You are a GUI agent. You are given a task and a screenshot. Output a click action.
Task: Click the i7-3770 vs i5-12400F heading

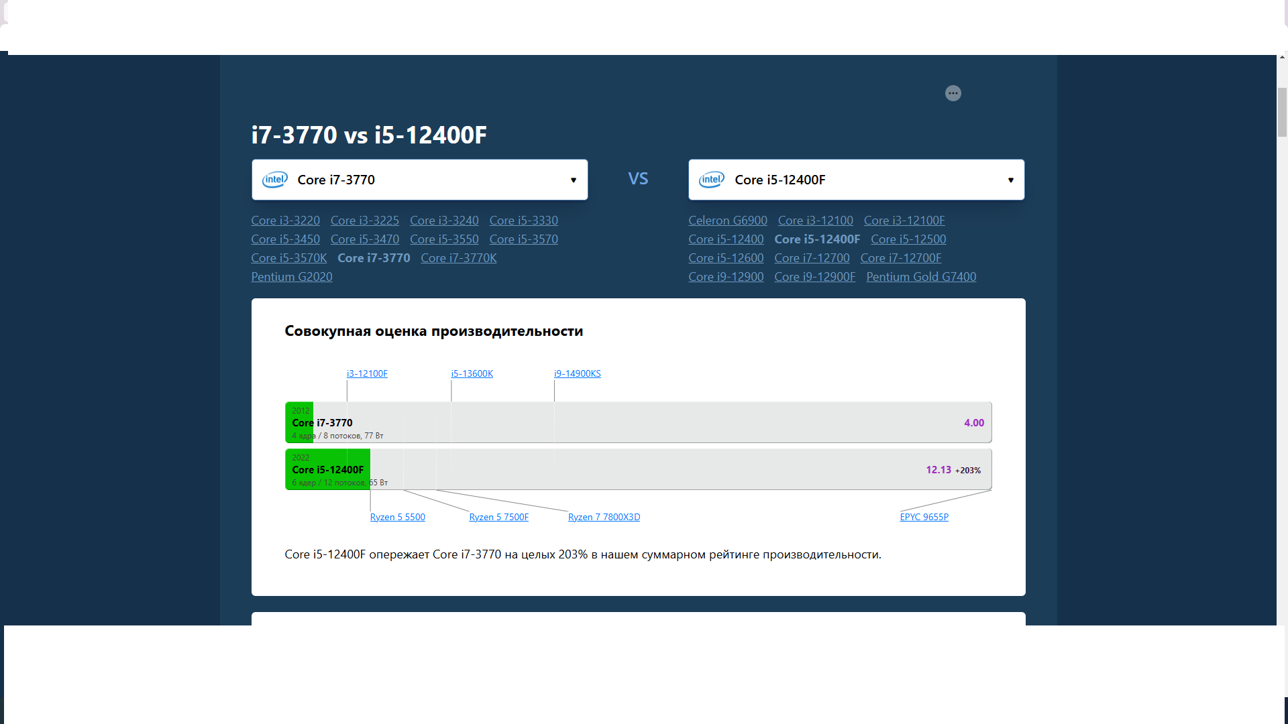(x=369, y=135)
